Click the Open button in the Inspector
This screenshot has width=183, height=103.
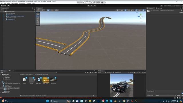tap(181, 13)
